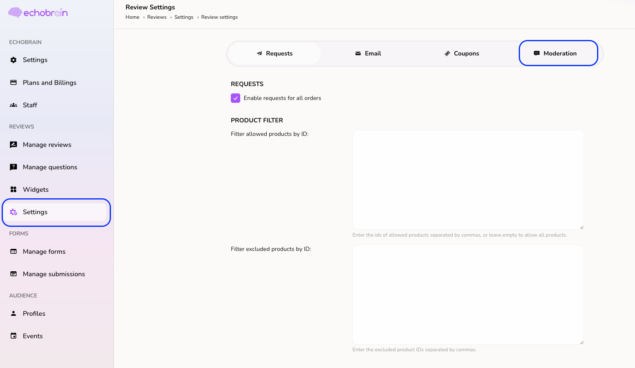Open Manage submissions in the sidebar

click(54, 274)
